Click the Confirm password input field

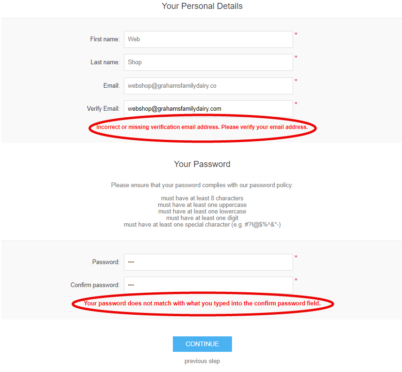click(208, 285)
